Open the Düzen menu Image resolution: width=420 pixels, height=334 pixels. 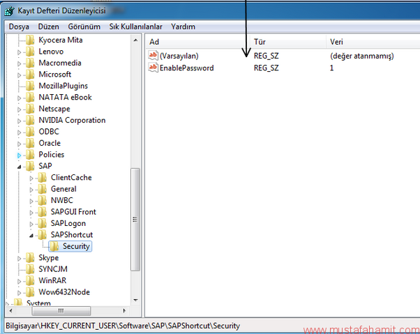[x=48, y=26]
